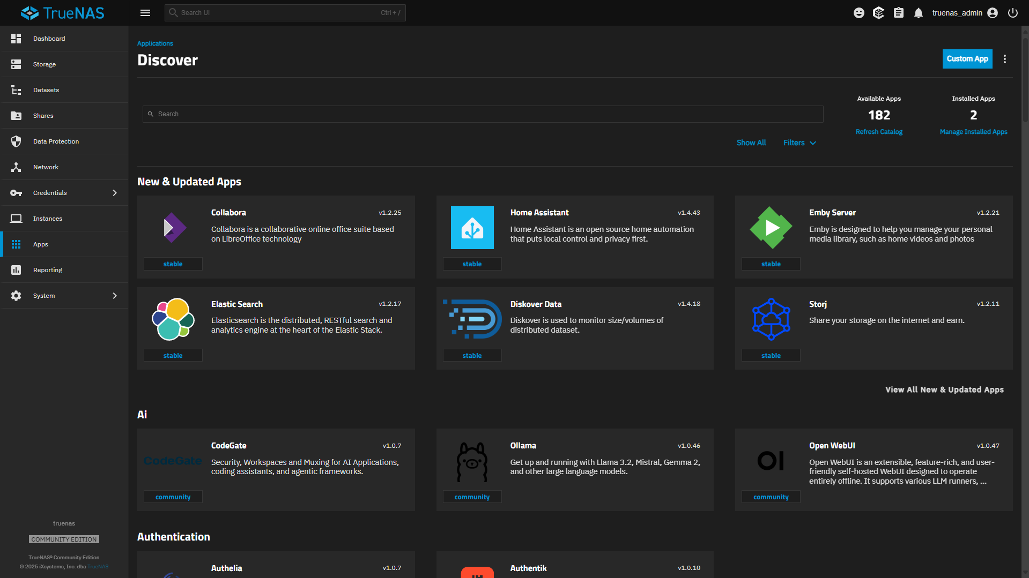Click the Credentials key icon
Image resolution: width=1029 pixels, height=578 pixels.
pyautogui.click(x=16, y=193)
